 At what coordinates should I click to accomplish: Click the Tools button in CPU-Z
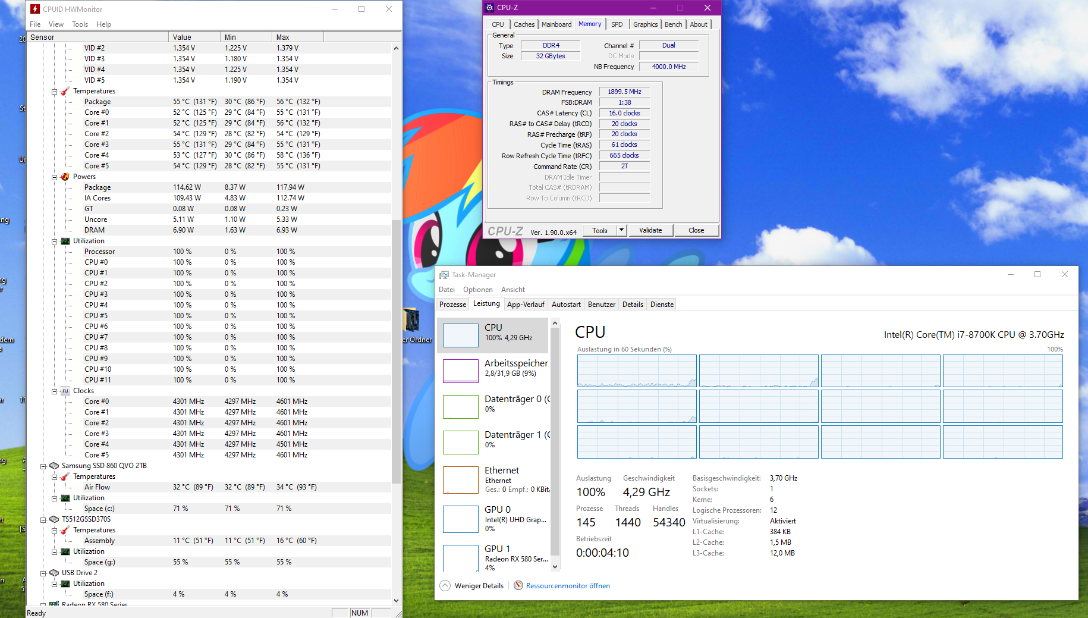pos(600,230)
